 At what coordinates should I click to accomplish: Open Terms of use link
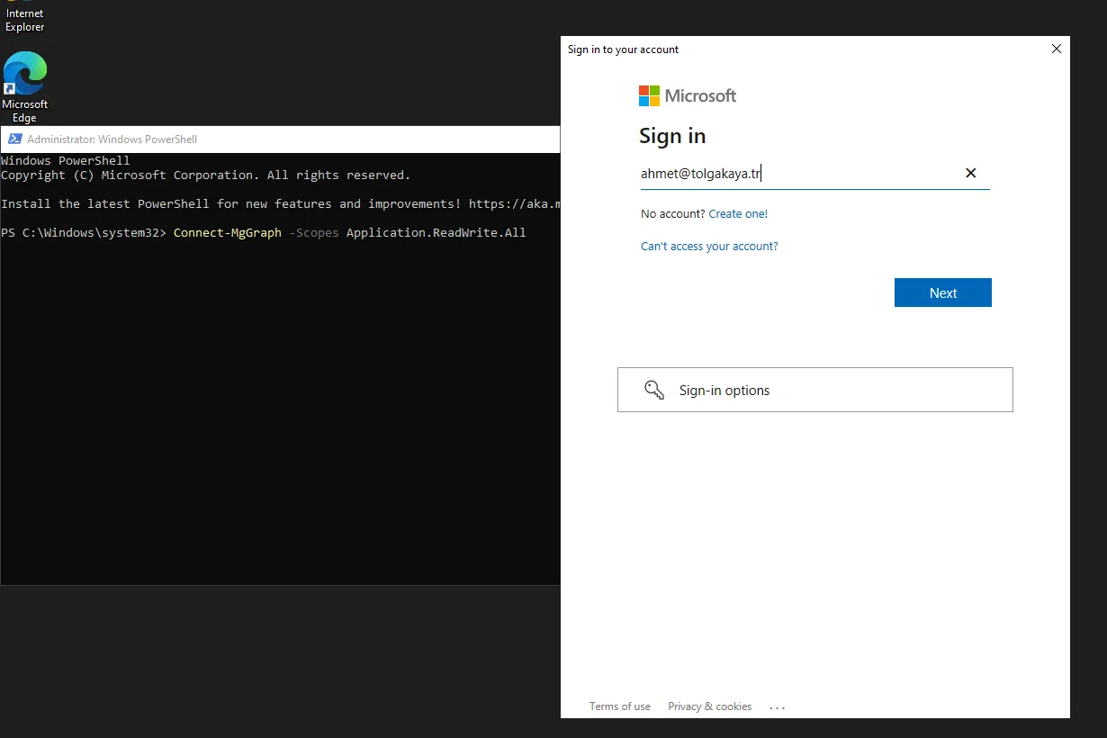(619, 706)
